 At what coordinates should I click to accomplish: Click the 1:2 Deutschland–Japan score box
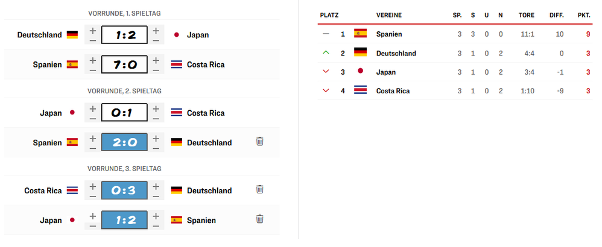click(x=124, y=35)
